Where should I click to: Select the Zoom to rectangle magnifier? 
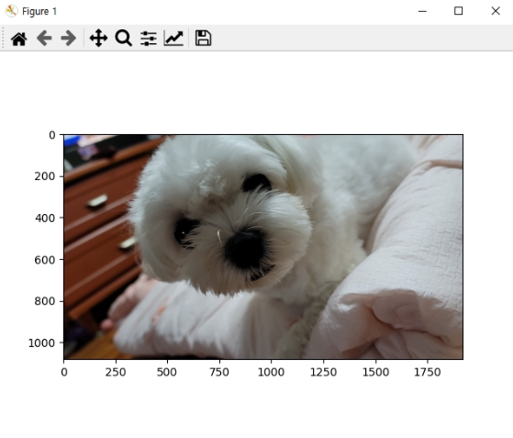pos(123,38)
